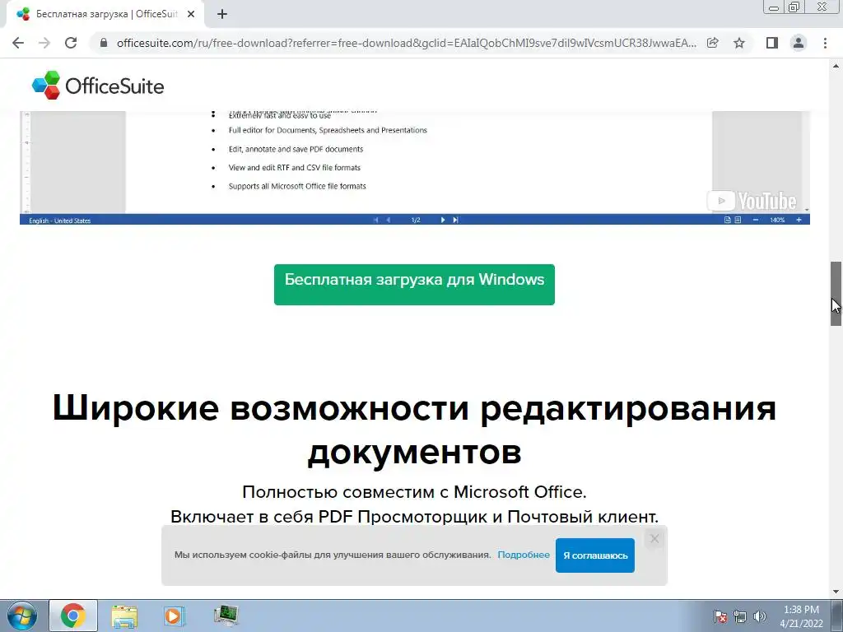Click English - United States status text
The height and width of the screenshot is (632, 843).
[x=59, y=221]
